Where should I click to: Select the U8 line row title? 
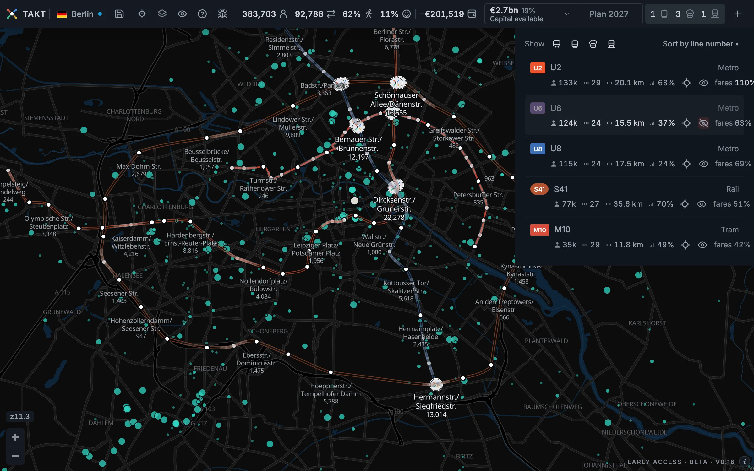click(556, 149)
